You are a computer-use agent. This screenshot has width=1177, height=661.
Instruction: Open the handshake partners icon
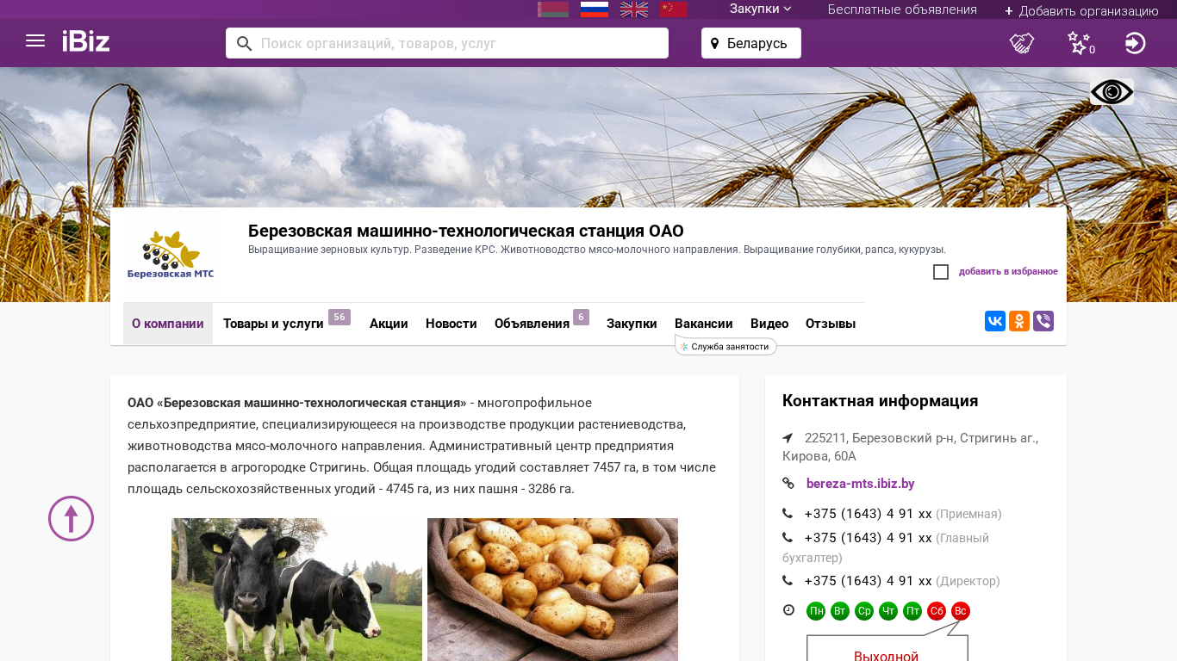click(1022, 43)
